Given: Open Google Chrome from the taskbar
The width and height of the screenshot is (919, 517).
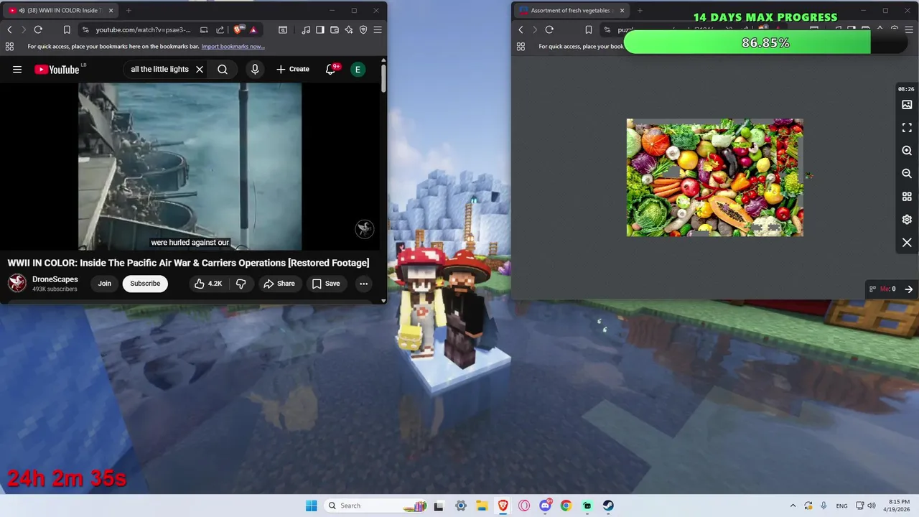Looking at the screenshot, I should coord(566,506).
